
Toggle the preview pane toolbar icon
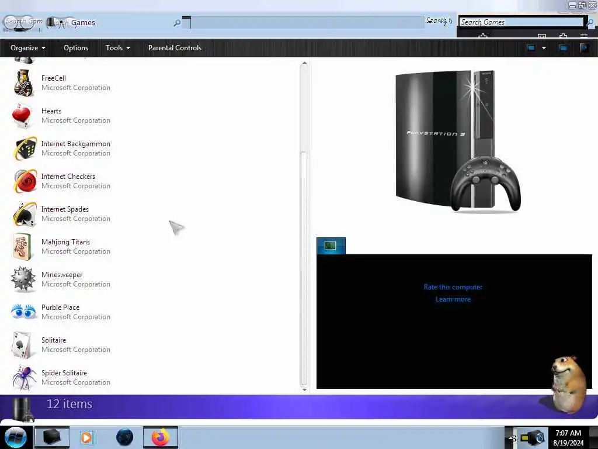click(x=564, y=48)
